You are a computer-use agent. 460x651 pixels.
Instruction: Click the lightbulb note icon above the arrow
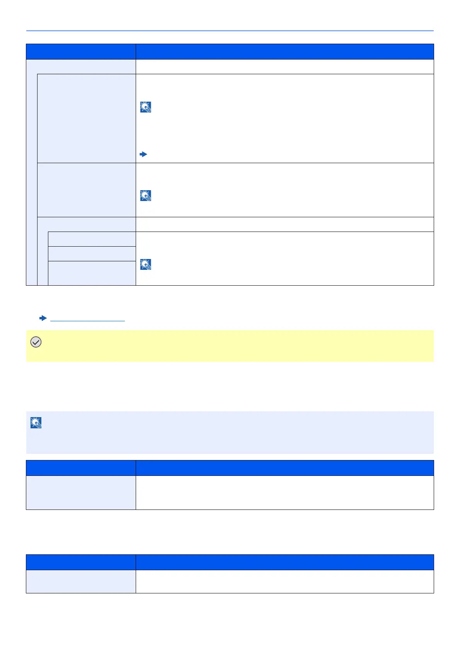pyautogui.click(x=146, y=107)
